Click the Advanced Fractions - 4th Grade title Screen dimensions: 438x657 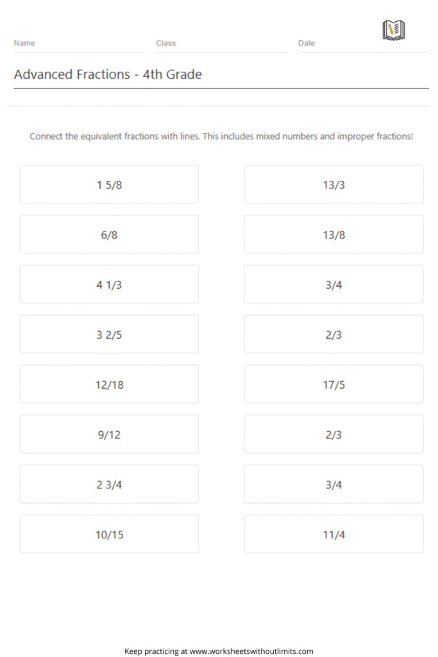[x=108, y=74]
